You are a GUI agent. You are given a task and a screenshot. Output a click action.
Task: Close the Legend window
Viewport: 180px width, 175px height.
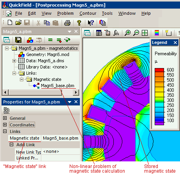click(175, 42)
